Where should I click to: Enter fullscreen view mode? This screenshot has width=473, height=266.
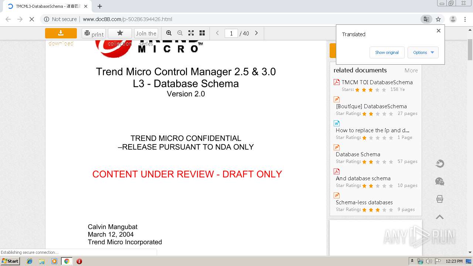point(191,33)
